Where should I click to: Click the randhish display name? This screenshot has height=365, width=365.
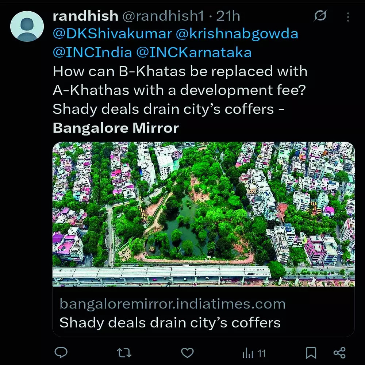85,16
